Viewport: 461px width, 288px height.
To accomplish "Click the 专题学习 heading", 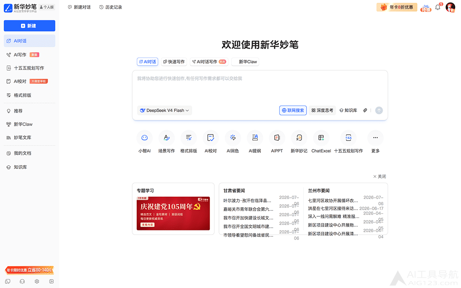I will click(x=145, y=190).
